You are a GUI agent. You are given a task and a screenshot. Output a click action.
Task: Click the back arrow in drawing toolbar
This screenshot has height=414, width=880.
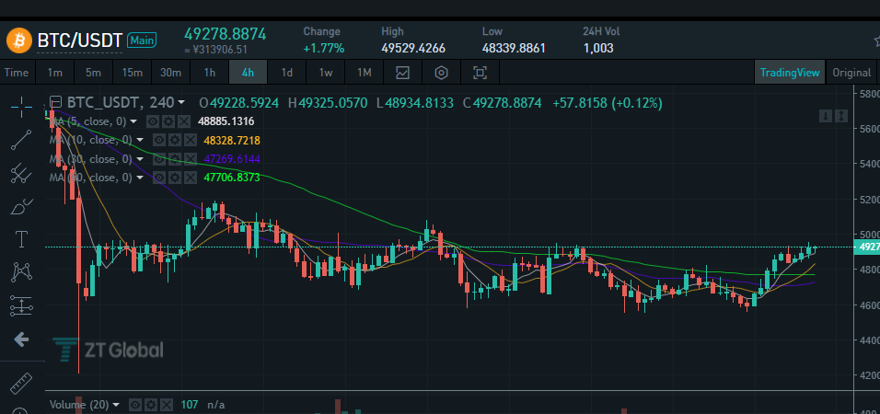[22, 339]
